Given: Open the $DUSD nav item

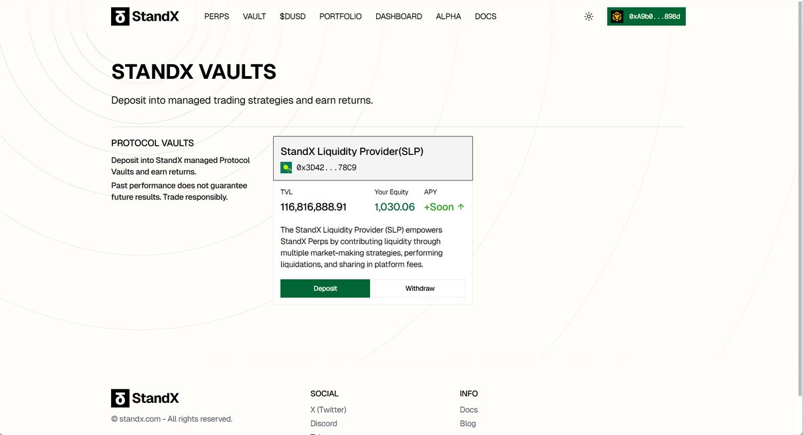Looking at the screenshot, I should click(292, 17).
